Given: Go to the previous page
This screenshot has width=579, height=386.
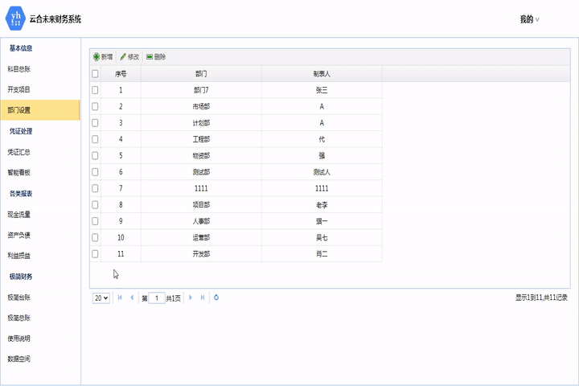Looking at the screenshot, I should click(132, 298).
